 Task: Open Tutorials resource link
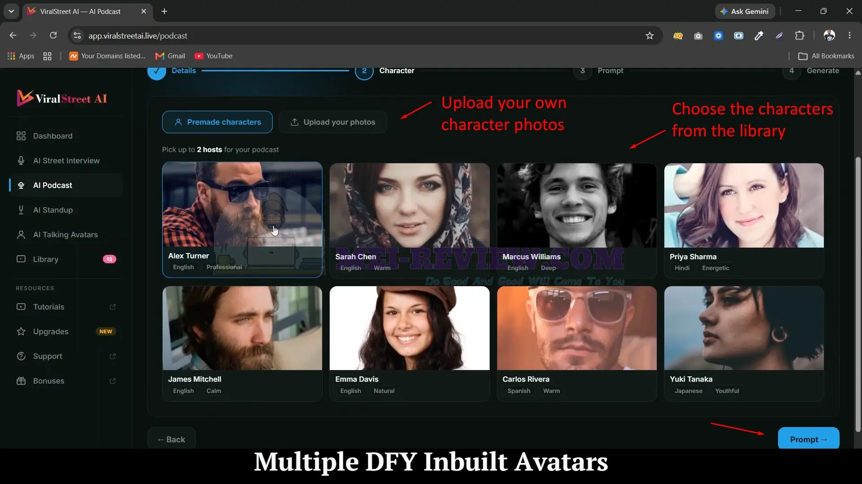[x=66, y=307]
